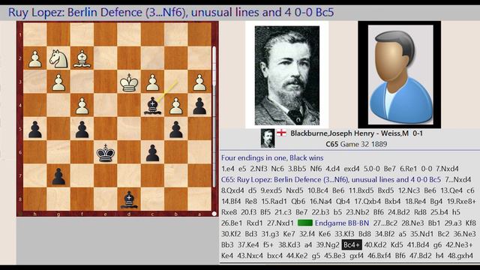
Task: Click the 'C65 Game 32 1889' line
Action: [x=356, y=144]
